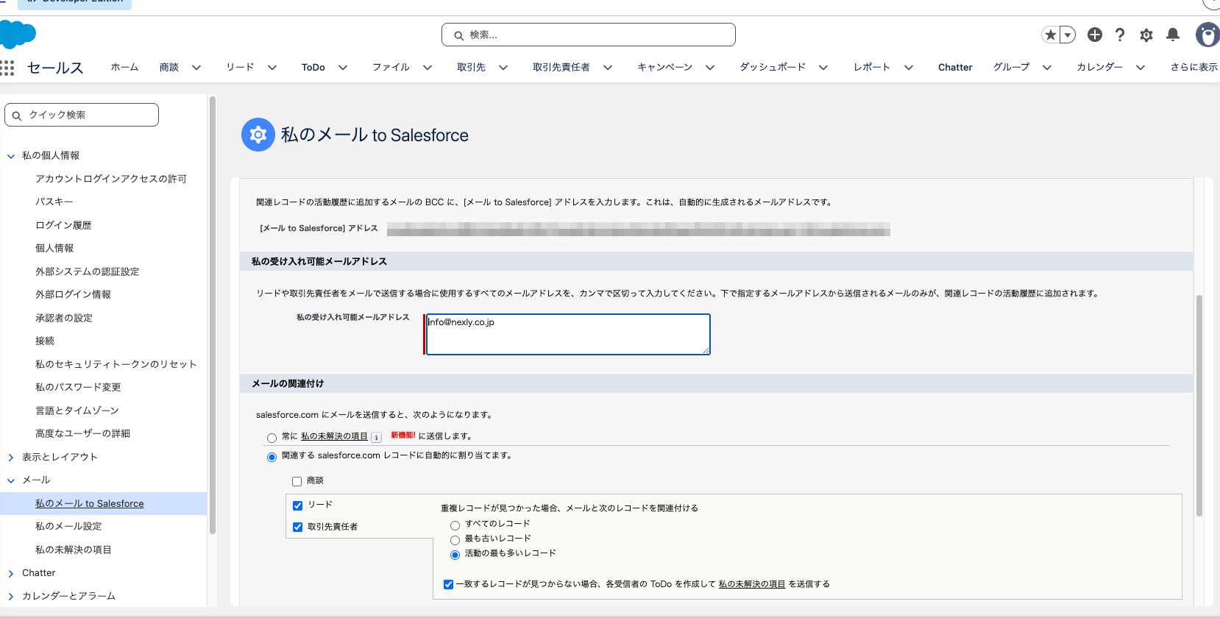Screen dimensions: 1220x618
Task: Toggle the 一致するレコードが見つからない場合 checkbox
Action: (x=449, y=584)
